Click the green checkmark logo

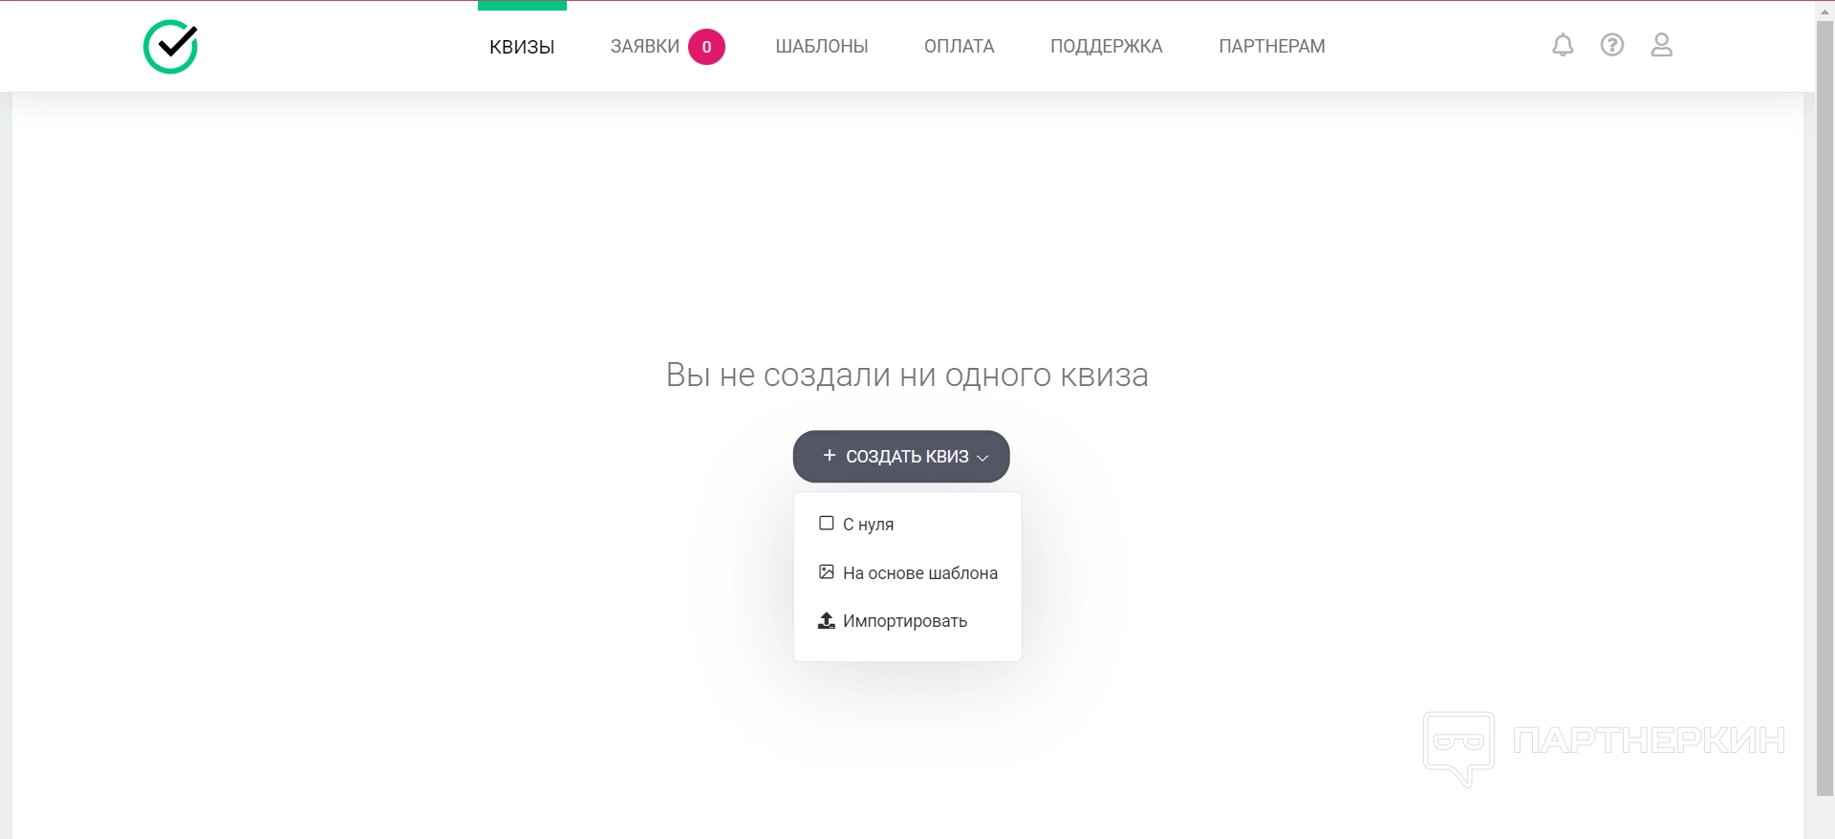click(170, 46)
